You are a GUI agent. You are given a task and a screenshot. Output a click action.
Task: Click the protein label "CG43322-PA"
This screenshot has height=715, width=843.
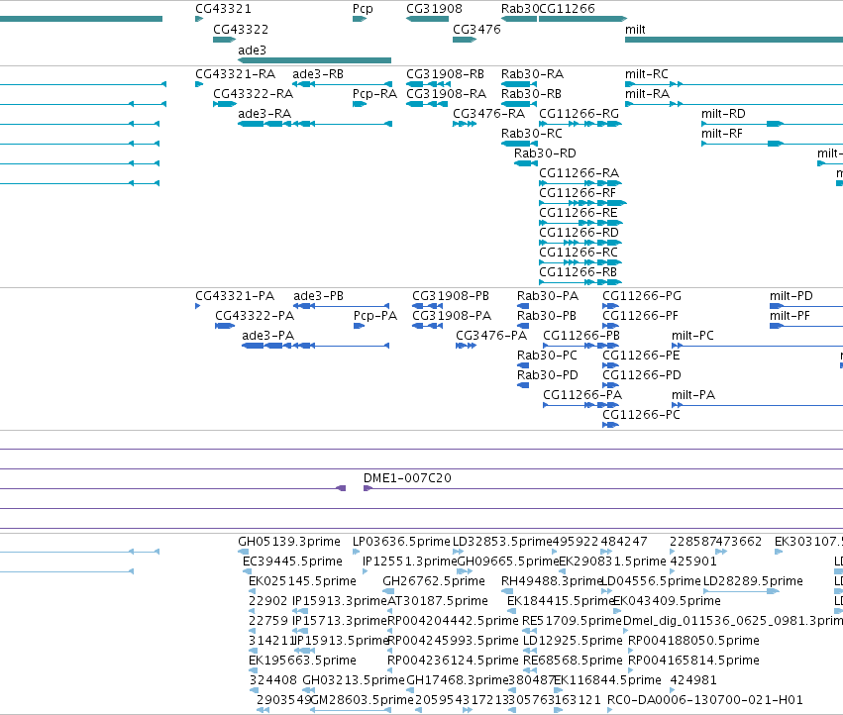tap(255, 316)
